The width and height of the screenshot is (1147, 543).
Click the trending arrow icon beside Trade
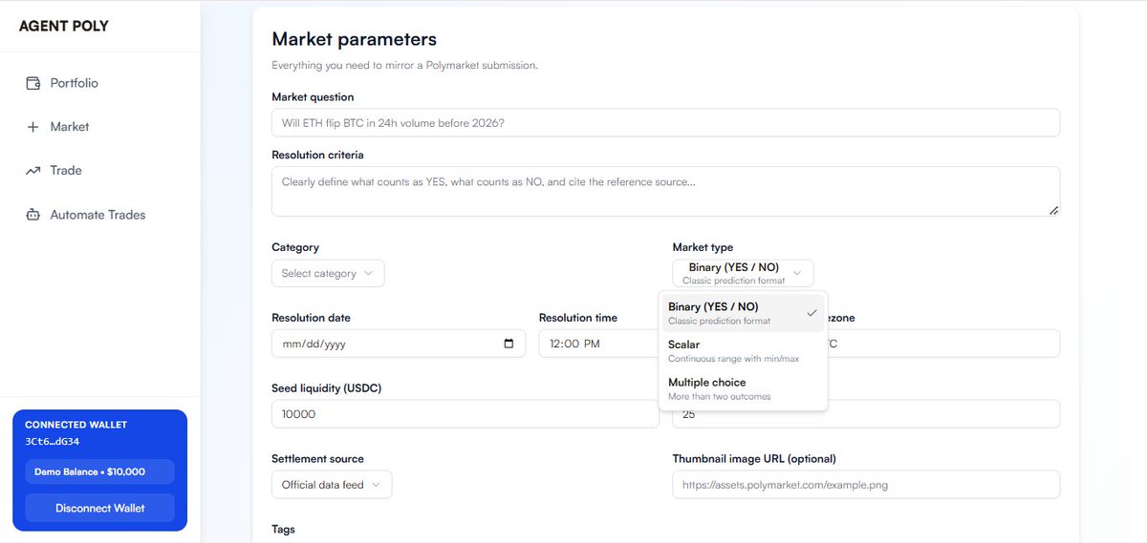coord(33,171)
